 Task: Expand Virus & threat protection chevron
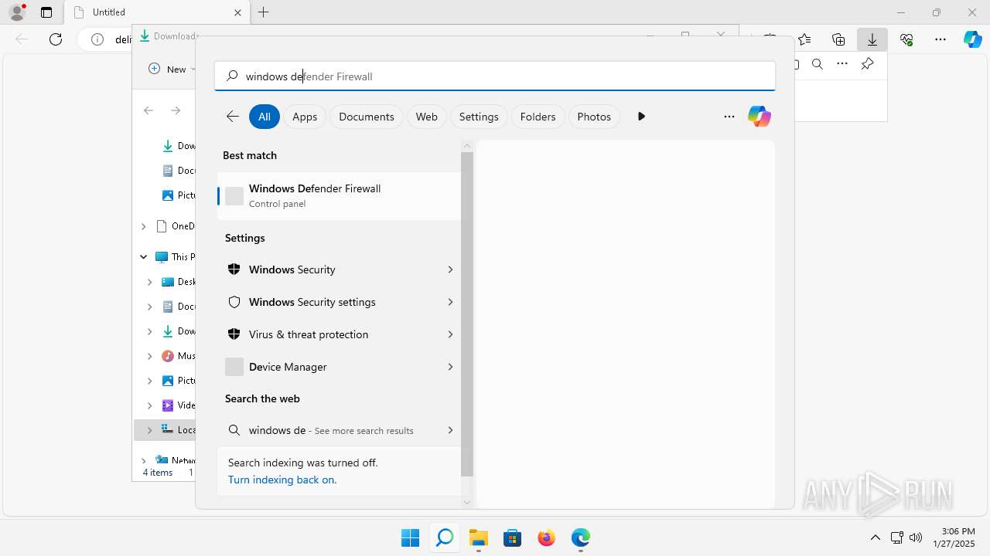tap(450, 334)
